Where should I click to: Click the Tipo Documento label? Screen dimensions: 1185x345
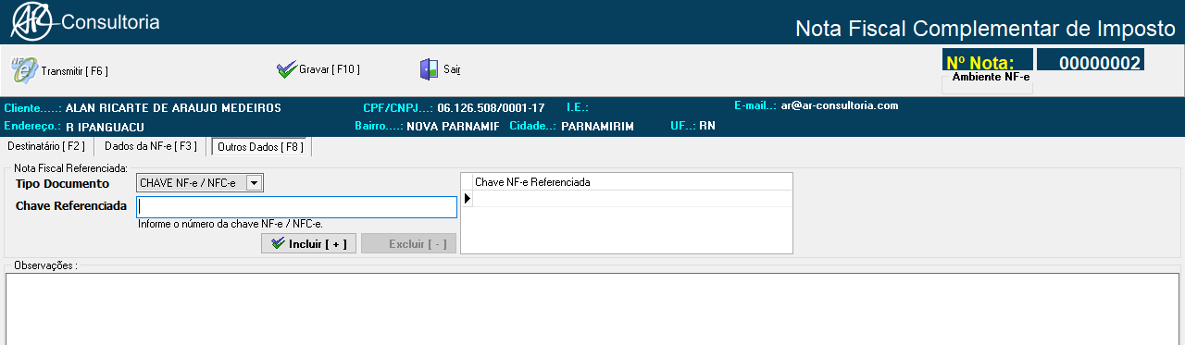pyautogui.click(x=62, y=184)
